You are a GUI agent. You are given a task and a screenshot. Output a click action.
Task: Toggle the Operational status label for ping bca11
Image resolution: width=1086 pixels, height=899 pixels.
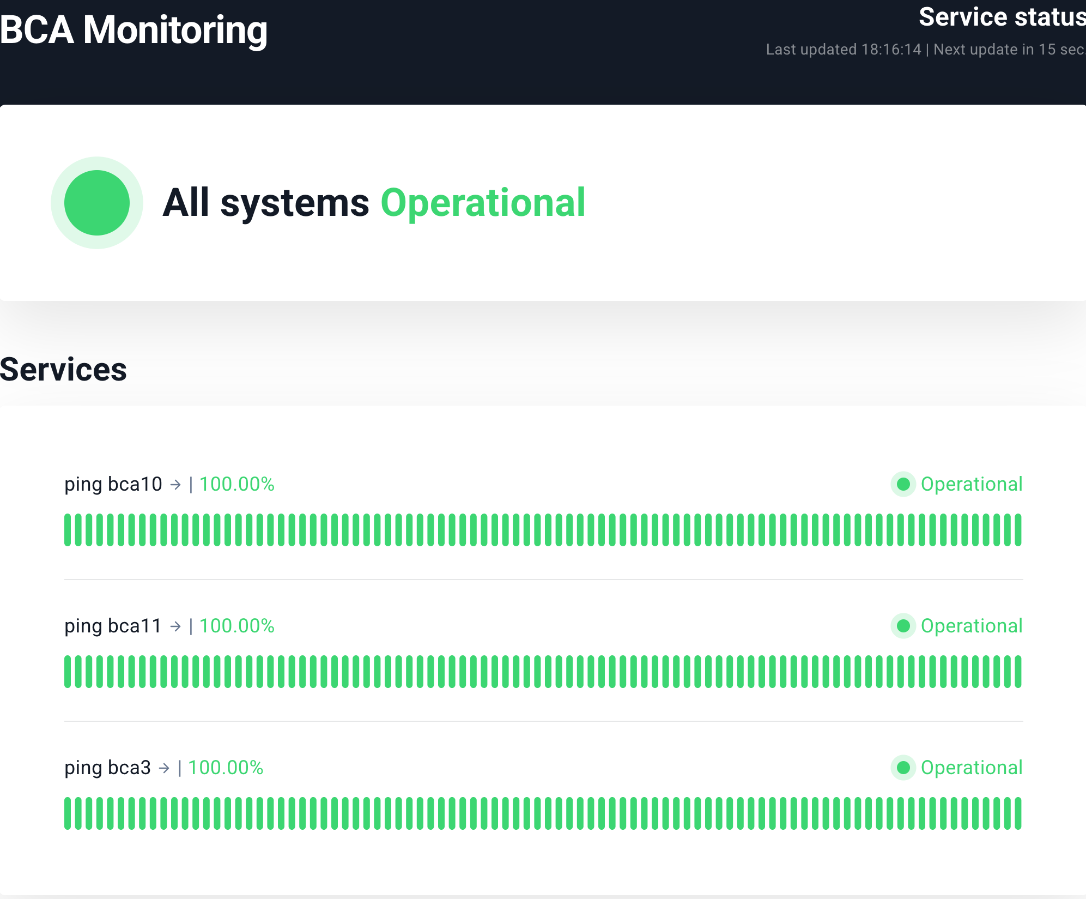(972, 626)
